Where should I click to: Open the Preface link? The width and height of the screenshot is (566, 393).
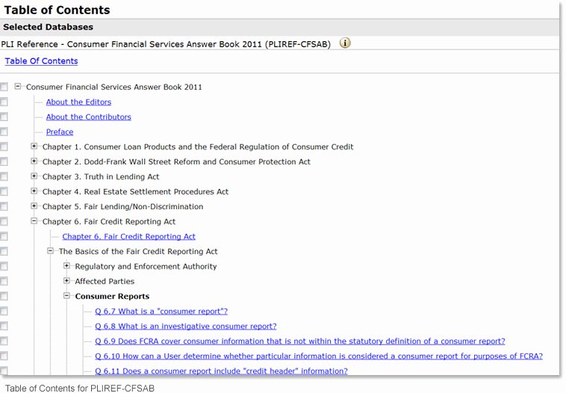pyautogui.click(x=60, y=131)
